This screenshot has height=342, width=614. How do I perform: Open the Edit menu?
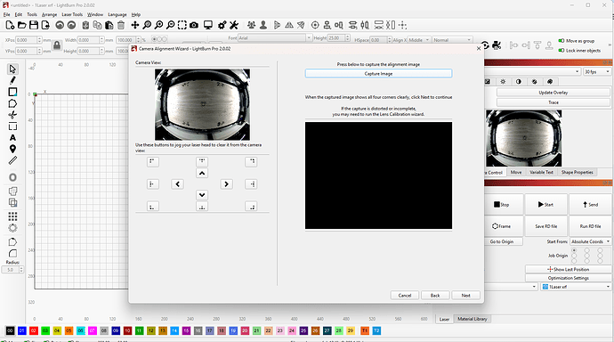[19, 14]
